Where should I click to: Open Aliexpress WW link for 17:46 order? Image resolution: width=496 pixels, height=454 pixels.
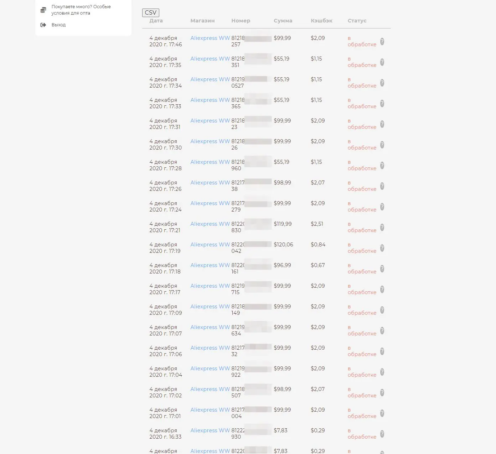(x=210, y=38)
